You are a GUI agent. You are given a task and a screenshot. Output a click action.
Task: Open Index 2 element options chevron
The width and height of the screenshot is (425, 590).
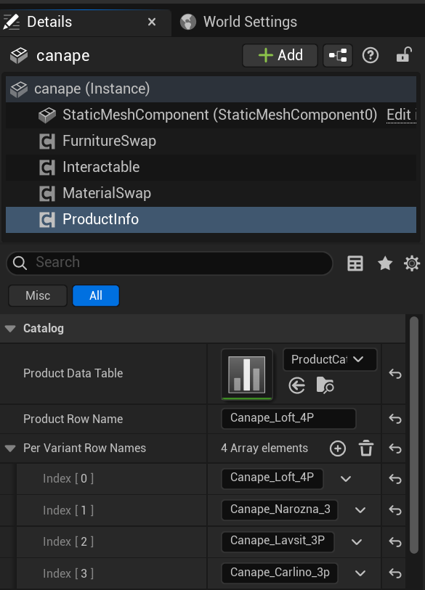tap(357, 542)
